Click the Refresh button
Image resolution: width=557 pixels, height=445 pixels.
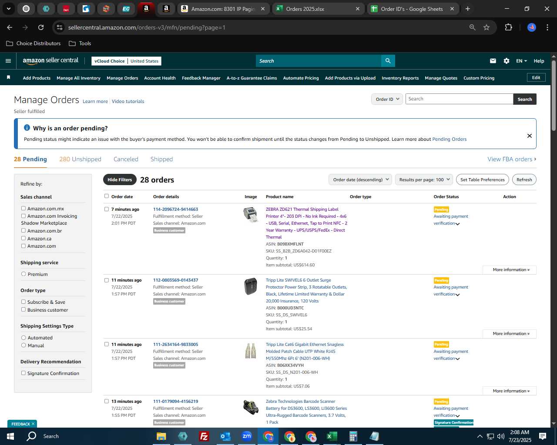[524, 179]
